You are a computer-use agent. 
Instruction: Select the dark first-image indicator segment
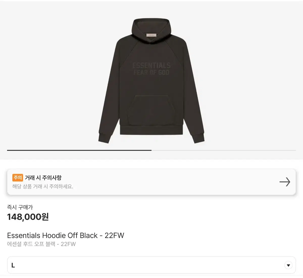(79, 150)
